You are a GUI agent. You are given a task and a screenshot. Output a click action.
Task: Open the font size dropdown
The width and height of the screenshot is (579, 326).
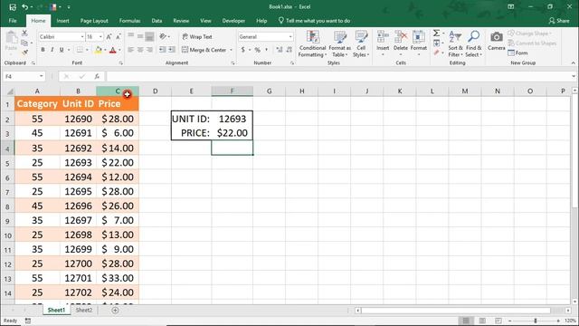[x=100, y=36]
